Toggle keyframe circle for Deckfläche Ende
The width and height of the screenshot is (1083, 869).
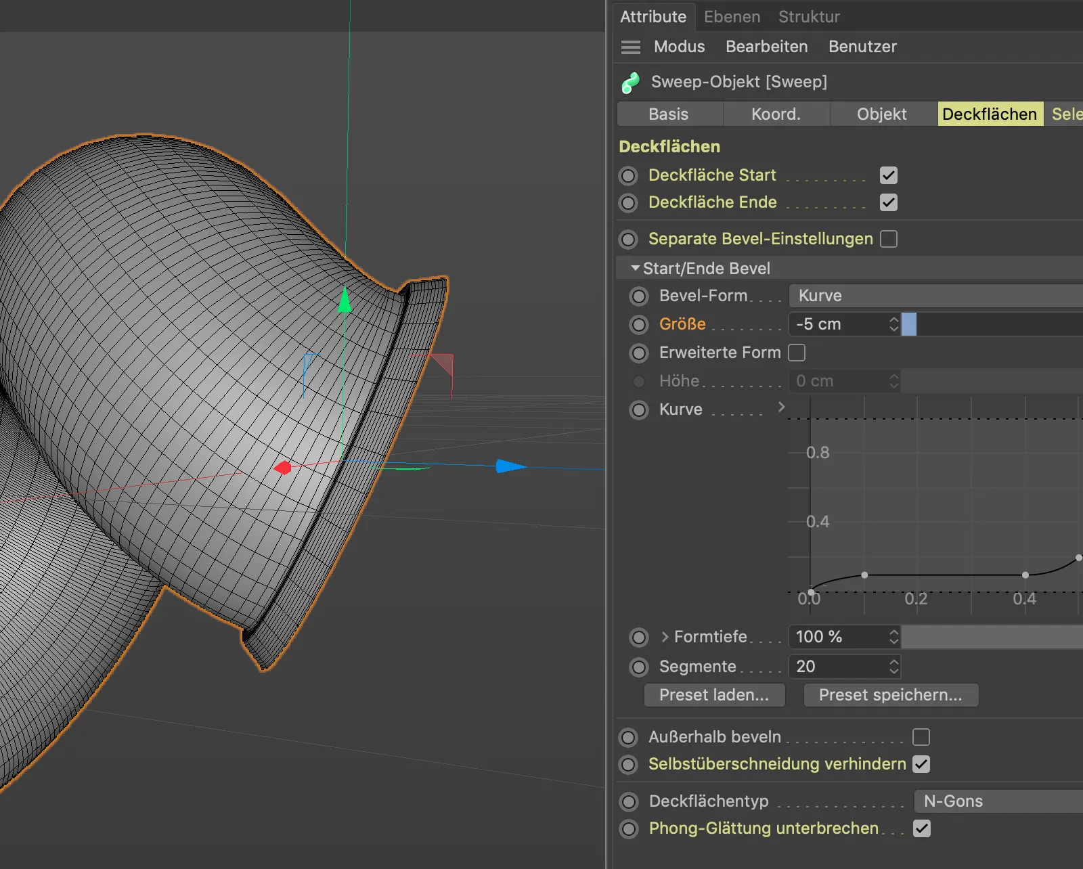pos(629,203)
